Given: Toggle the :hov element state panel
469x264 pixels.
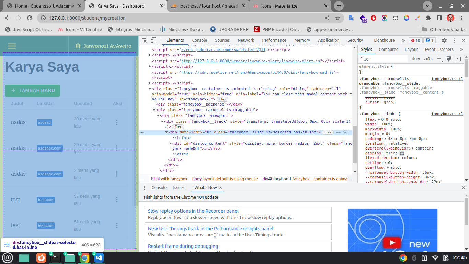Looking at the screenshot, I should 415,59.
